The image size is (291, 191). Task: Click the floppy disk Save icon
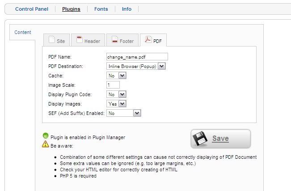point(200,139)
